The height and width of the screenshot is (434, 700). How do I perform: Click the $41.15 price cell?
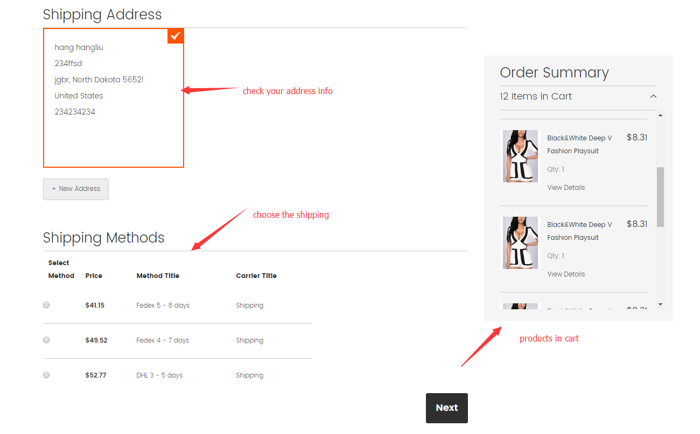95,305
